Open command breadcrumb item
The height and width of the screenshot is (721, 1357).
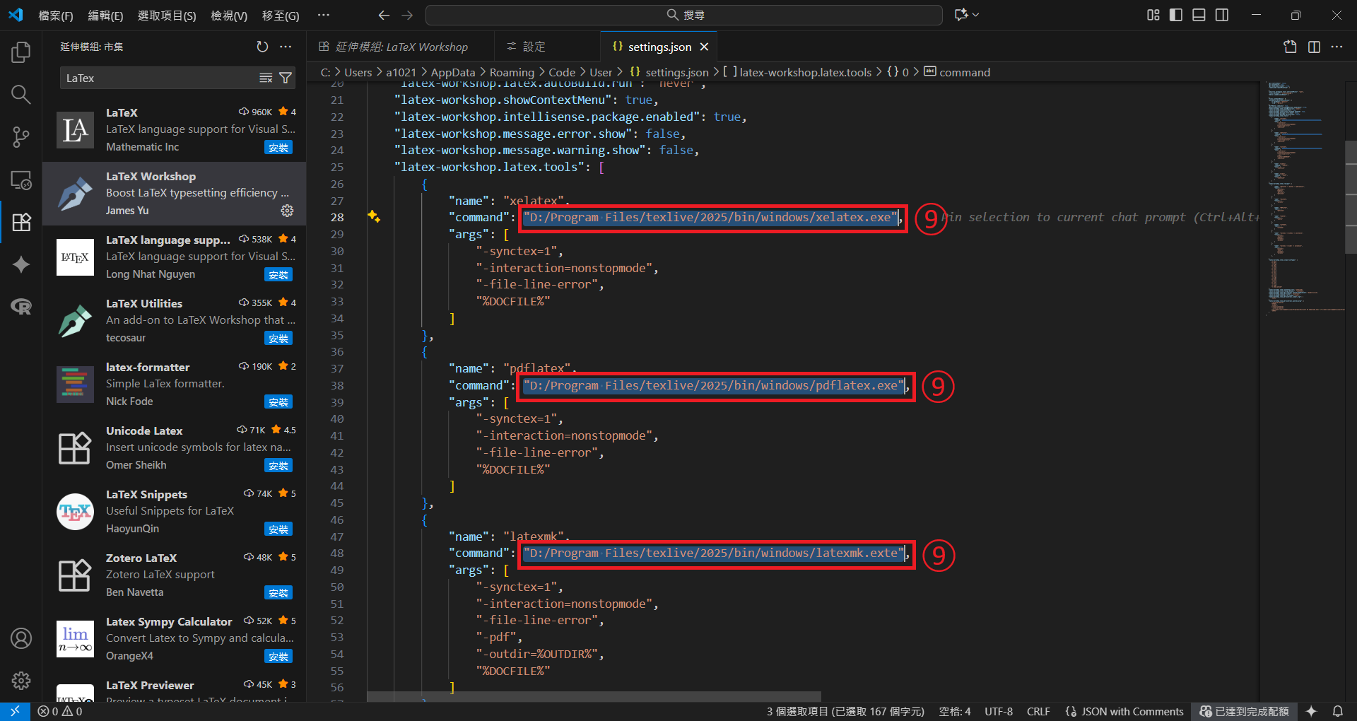point(957,72)
